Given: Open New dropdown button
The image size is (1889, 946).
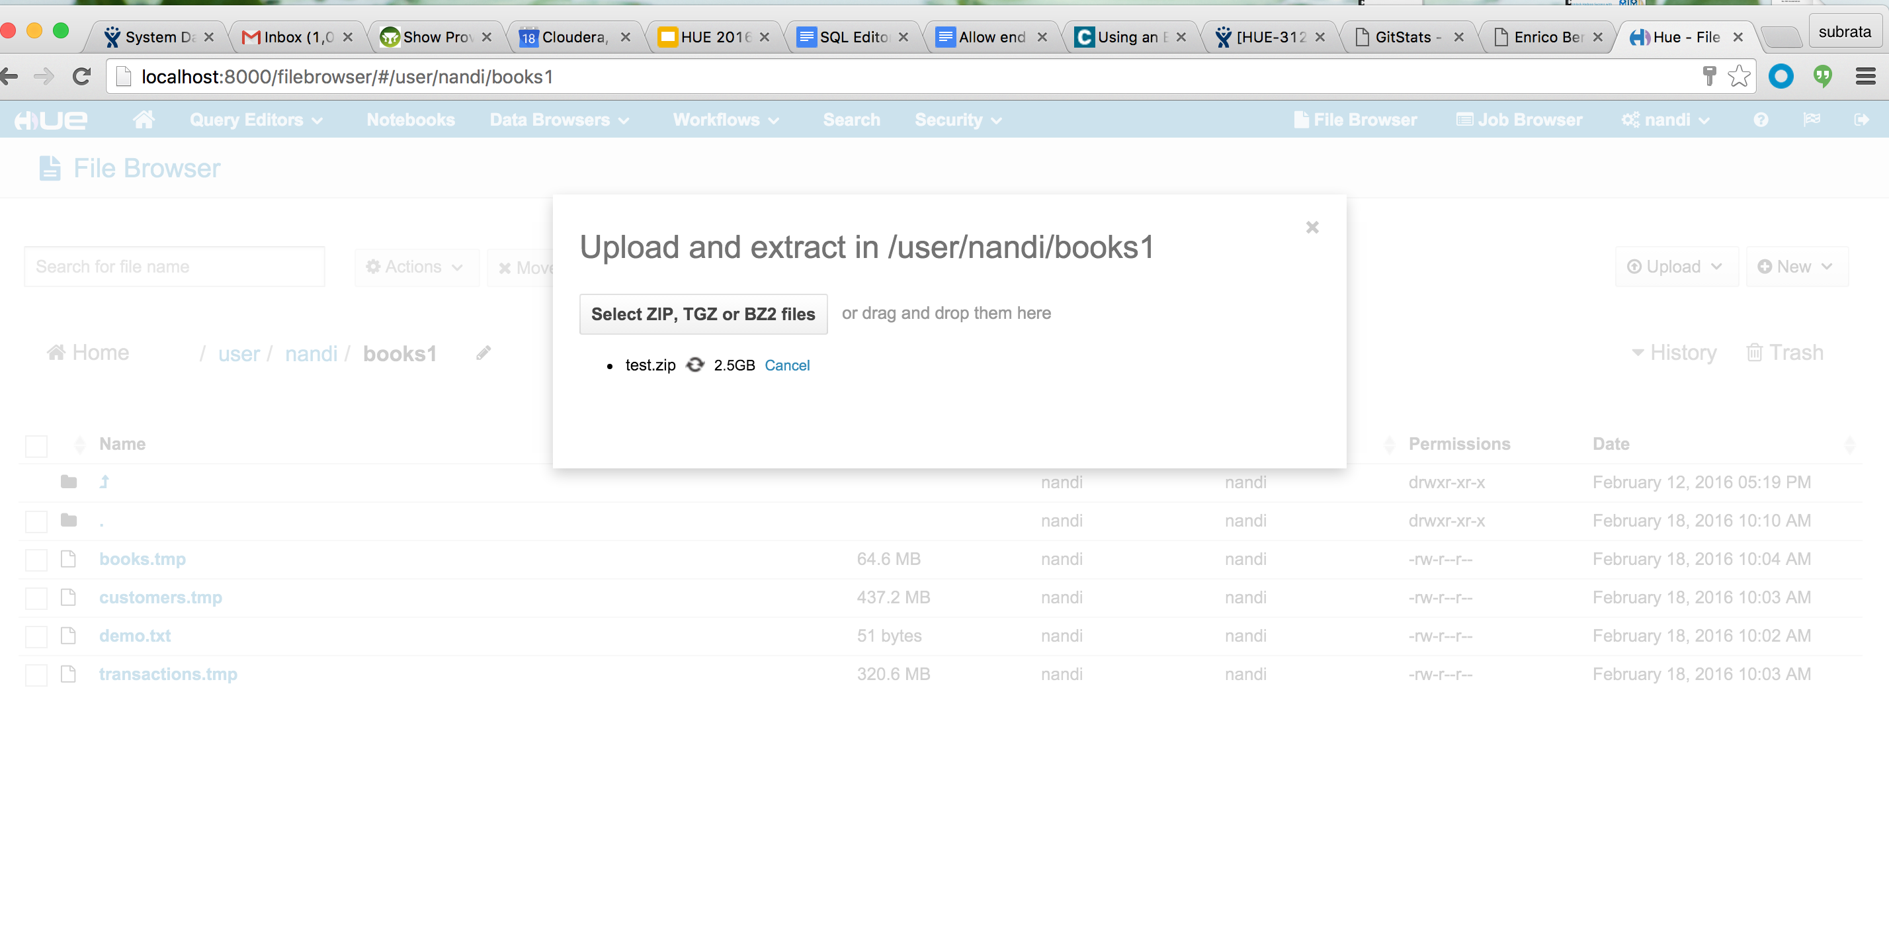Looking at the screenshot, I should [1796, 267].
